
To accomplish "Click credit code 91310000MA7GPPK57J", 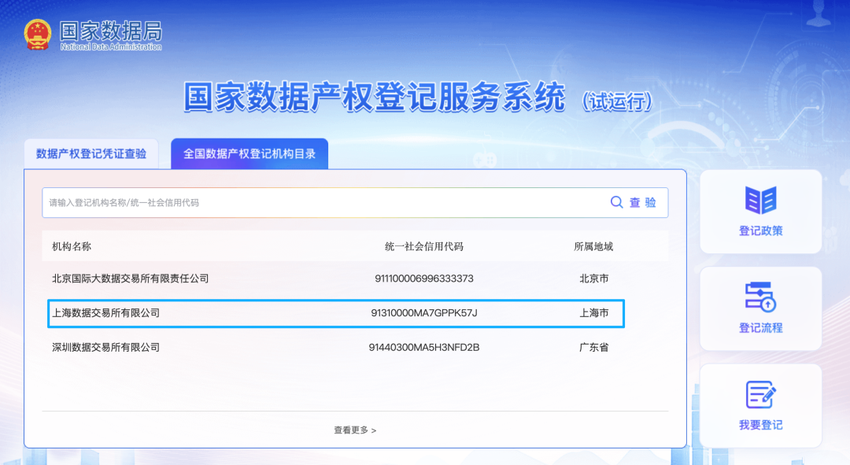I will click(424, 312).
